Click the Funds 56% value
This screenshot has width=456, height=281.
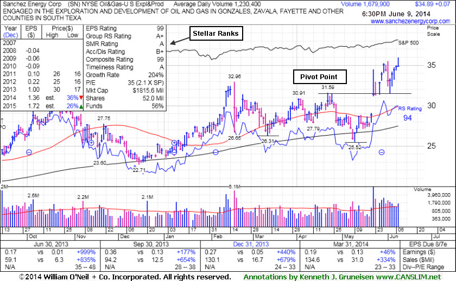157,106
